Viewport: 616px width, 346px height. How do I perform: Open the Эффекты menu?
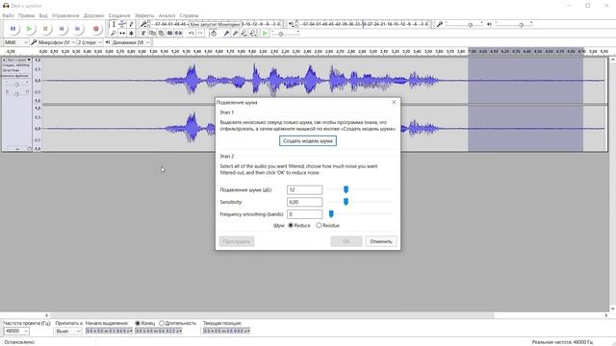point(144,15)
